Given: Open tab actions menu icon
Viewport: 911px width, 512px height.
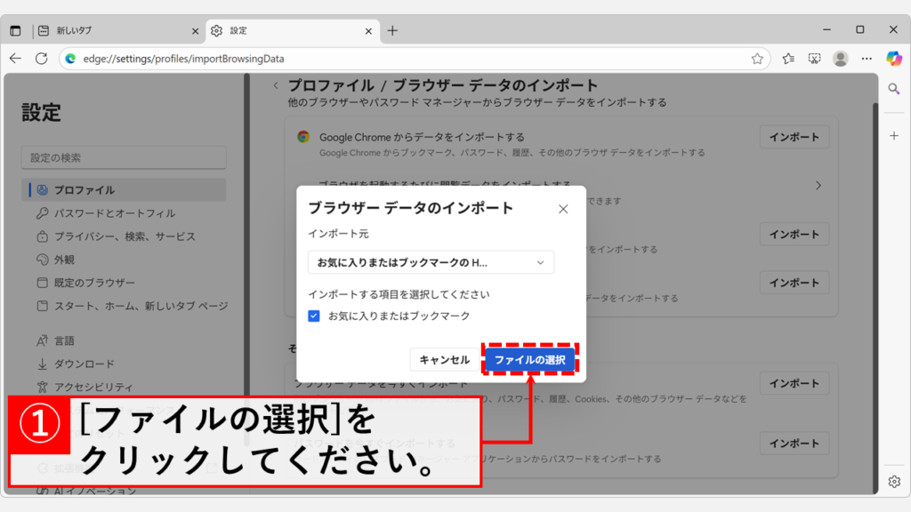Looking at the screenshot, I should tap(15, 31).
